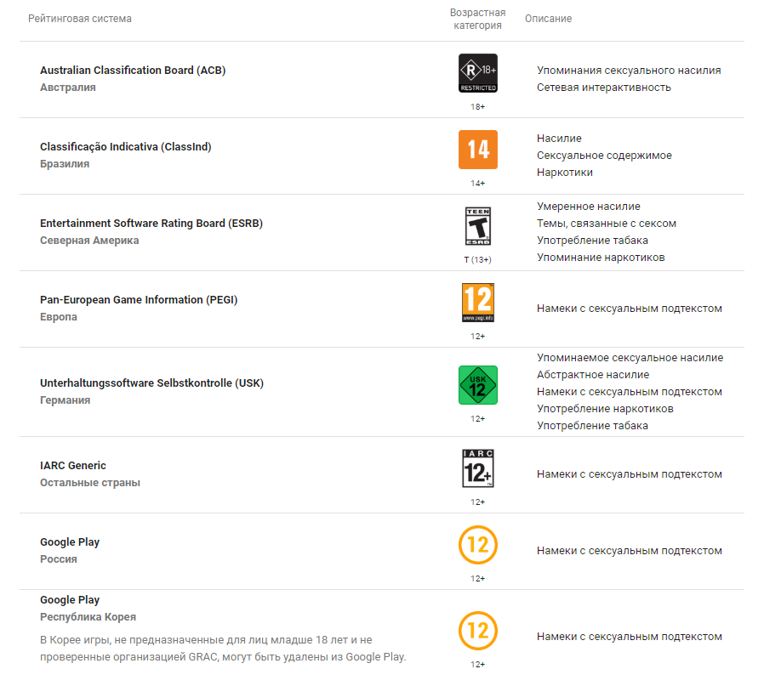This screenshot has height=686, width=764.
Task: Click Unterhaltungssoftware Selbstkontrolle (USK) title
Action: (x=151, y=383)
